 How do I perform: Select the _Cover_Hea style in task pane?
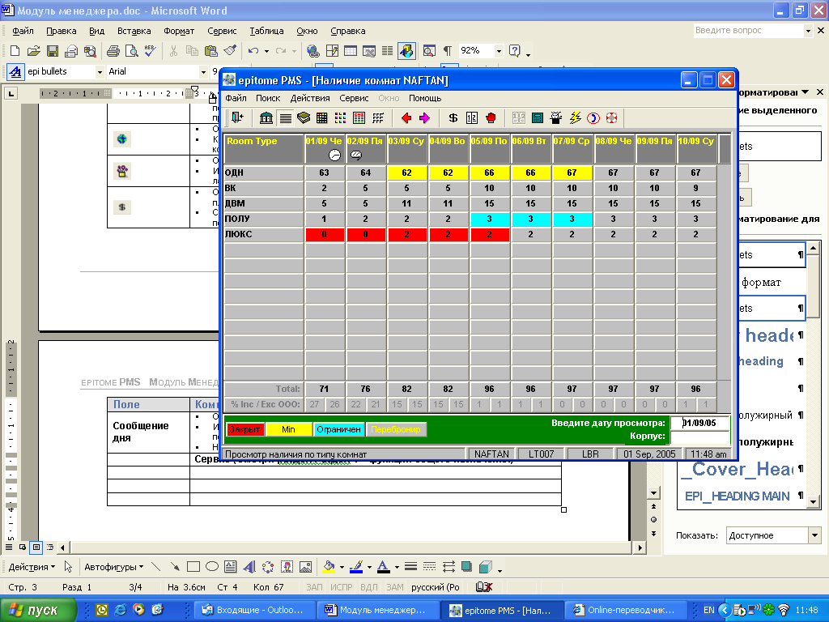click(x=742, y=469)
